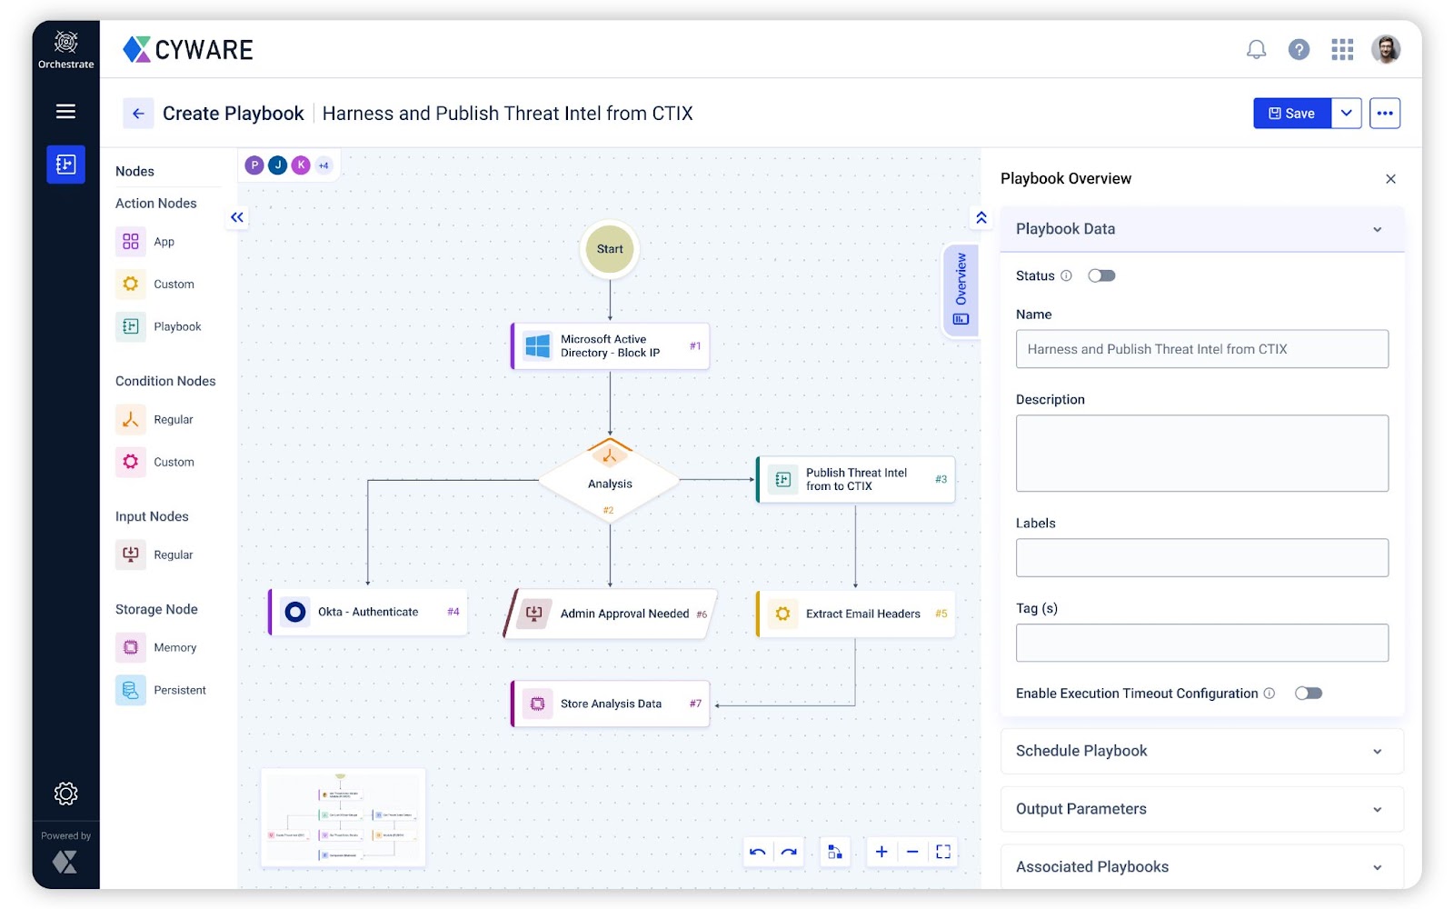Image resolution: width=1454 pixels, height=909 pixels.
Task: Select the App action node icon
Action: [131, 242]
